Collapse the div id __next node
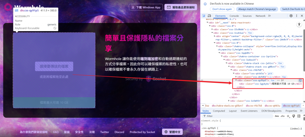This screenshot has width=305, height=137. [208, 22]
